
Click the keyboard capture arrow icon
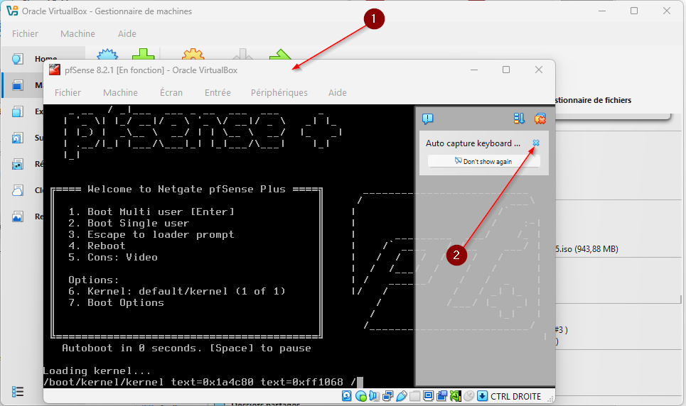[x=482, y=396]
